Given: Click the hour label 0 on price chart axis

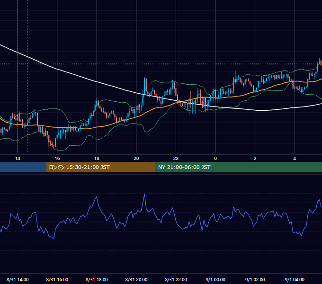Looking at the screenshot, I should coord(215,159).
